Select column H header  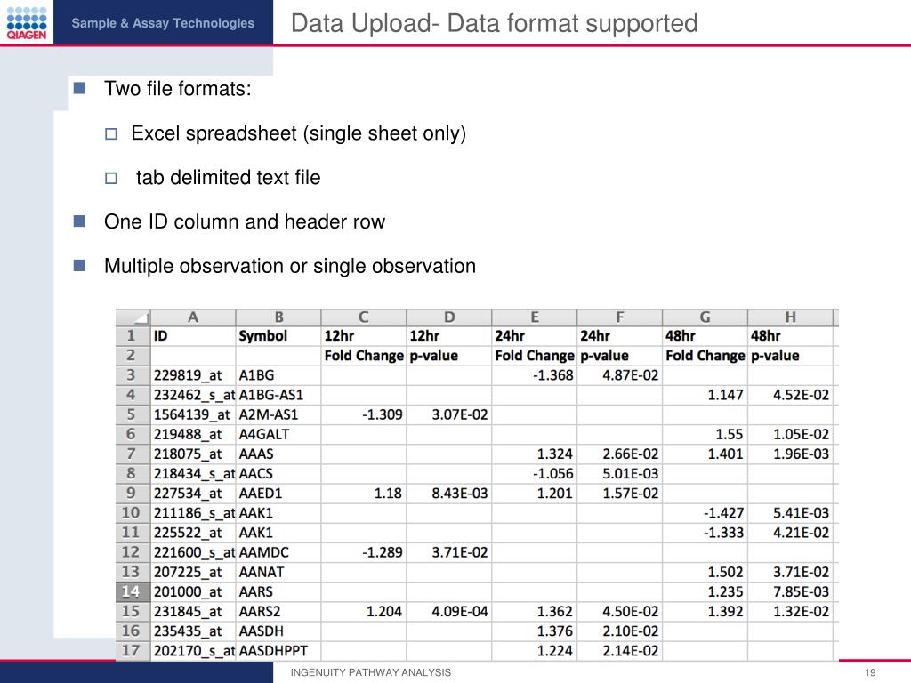point(790,317)
